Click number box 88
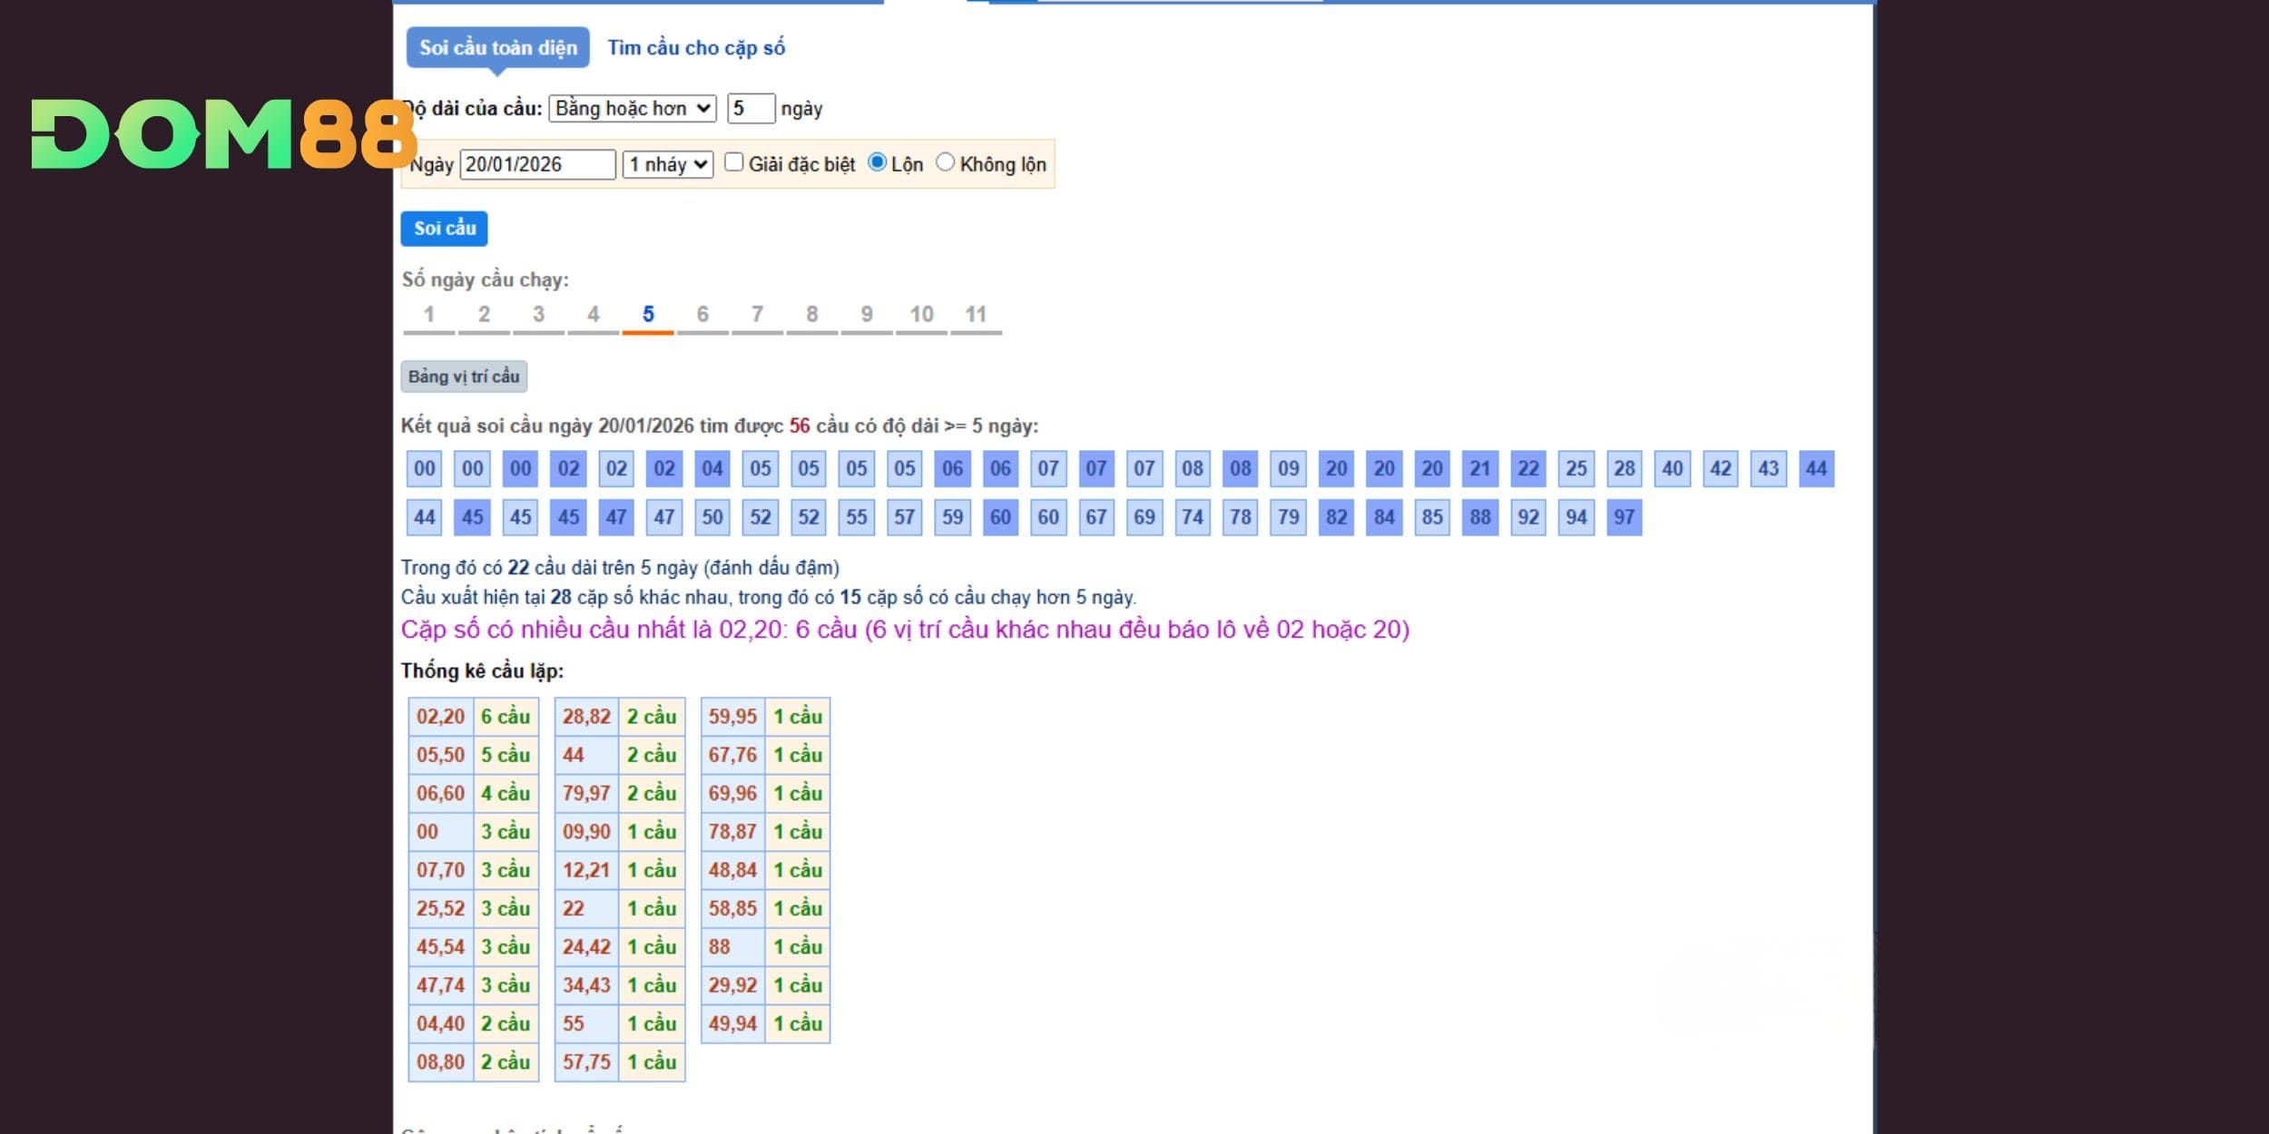Image resolution: width=2269 pixels, height=1134 pixels. [1480, 517]
